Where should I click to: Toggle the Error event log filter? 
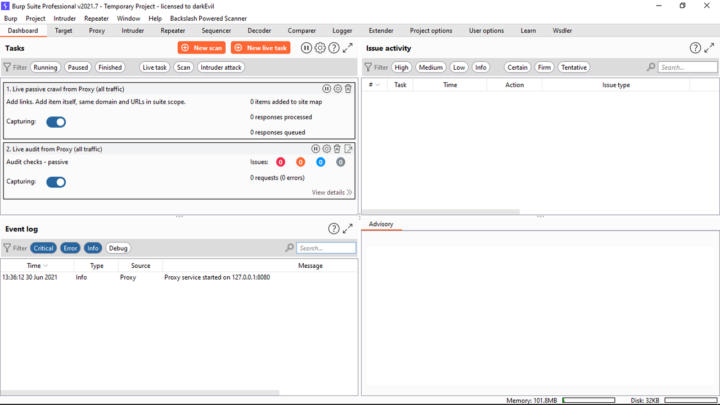click(x=70, y=247)
